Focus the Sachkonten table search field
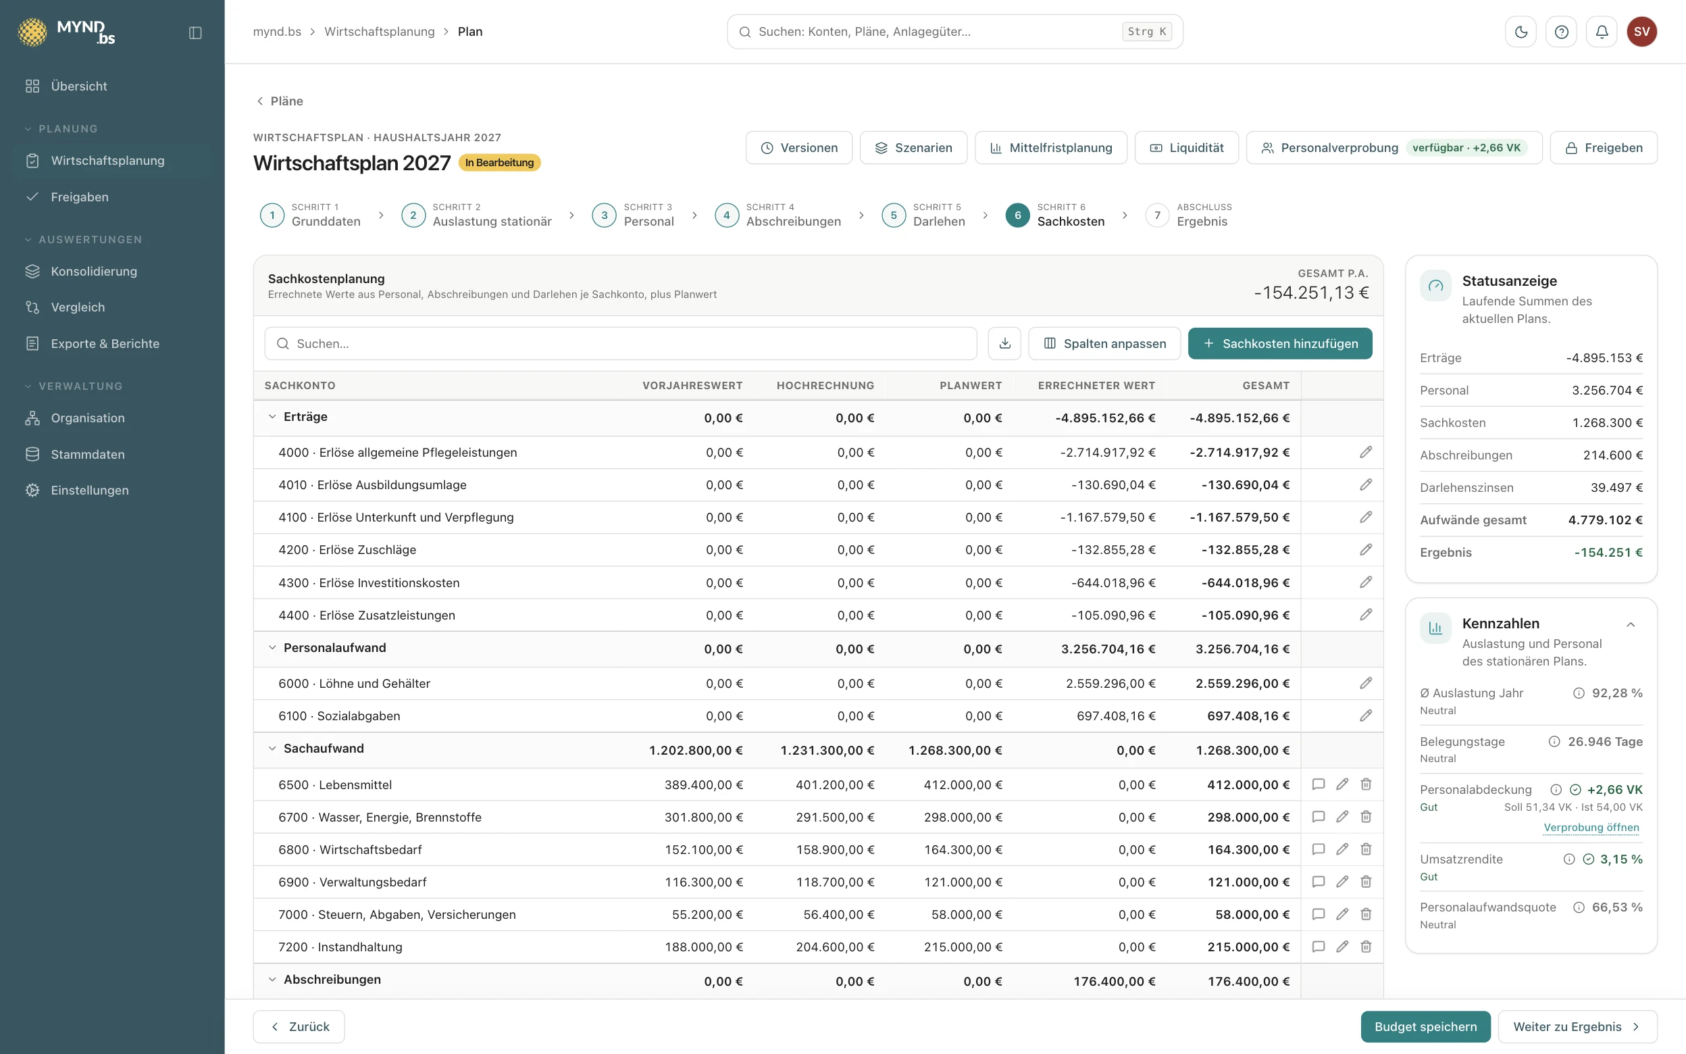 point(620,344)
